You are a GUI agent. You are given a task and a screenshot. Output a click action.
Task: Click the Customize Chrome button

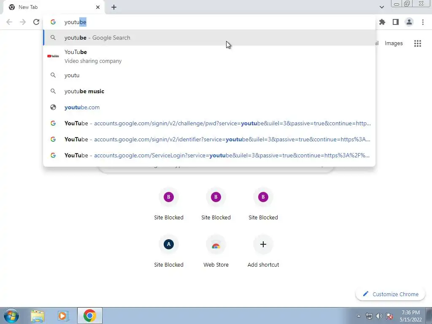pyautogui.click(x=390, y=294)
